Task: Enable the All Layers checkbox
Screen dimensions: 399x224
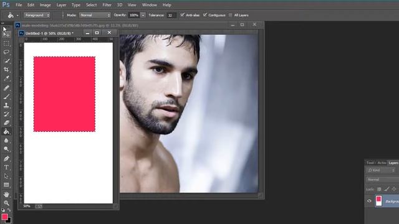Action: [231, 15]
